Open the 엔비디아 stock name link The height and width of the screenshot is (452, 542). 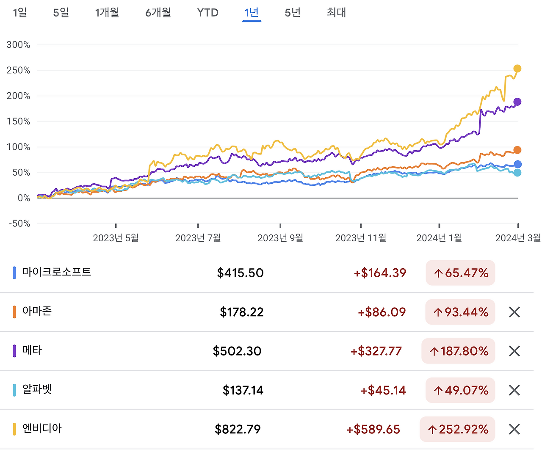[42, 428]
